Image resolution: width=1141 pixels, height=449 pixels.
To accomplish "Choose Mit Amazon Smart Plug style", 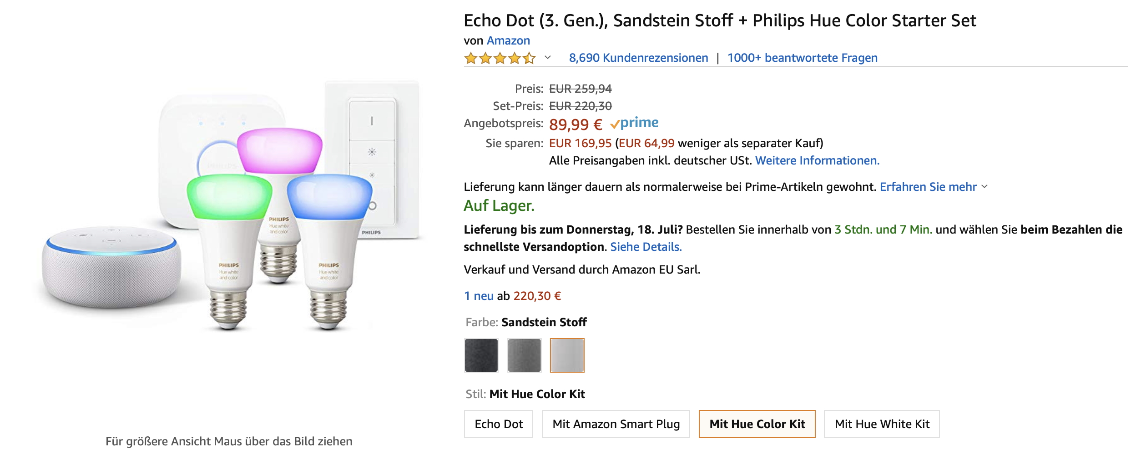I will point(616,424).
